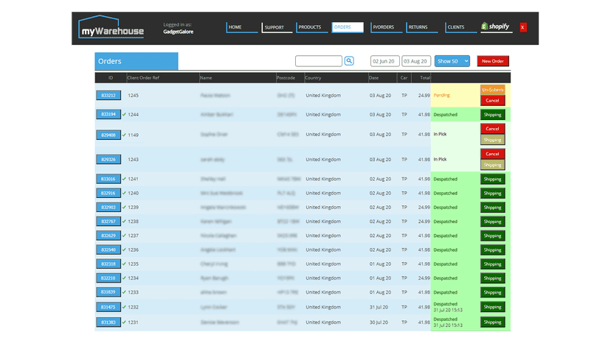Select the ORDERS menu tab

348,27
